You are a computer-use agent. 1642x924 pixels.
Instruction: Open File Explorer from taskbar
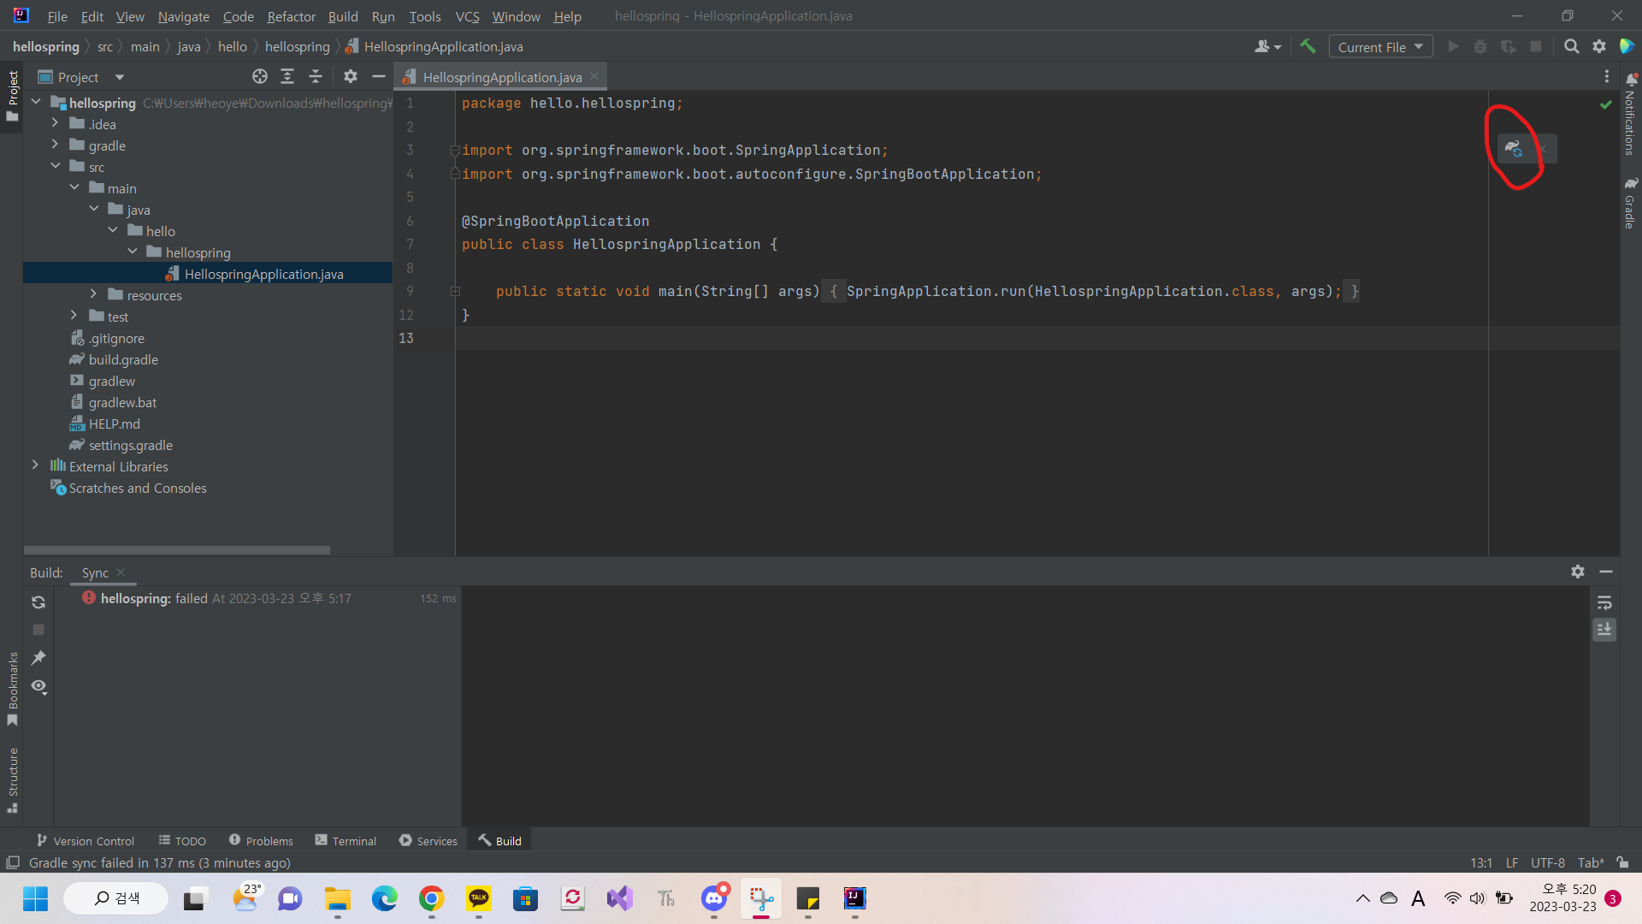click(x=337, y=898)
